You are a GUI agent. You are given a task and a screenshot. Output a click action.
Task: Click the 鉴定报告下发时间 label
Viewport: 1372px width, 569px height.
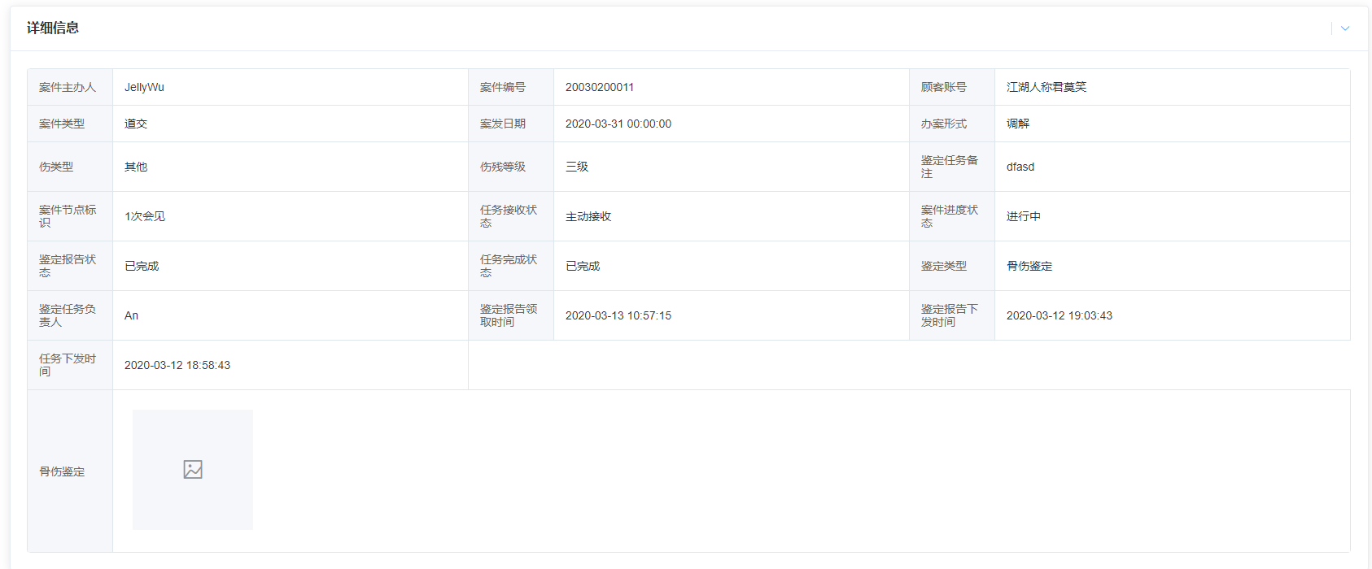[x=950, y=315]
